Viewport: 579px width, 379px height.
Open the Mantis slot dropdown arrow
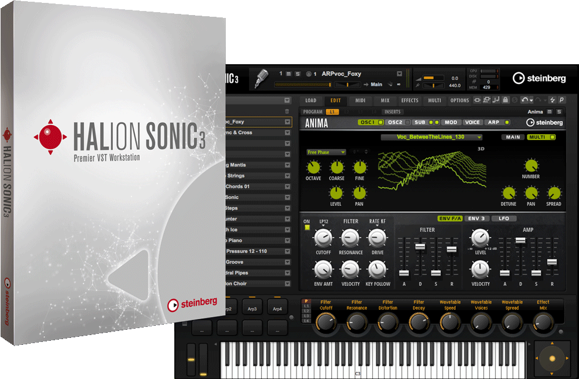tap(287, 165)
